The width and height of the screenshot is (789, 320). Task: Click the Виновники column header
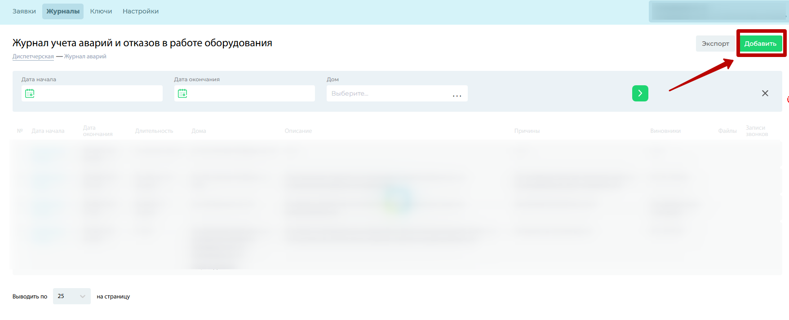click(x=665, y=131)
